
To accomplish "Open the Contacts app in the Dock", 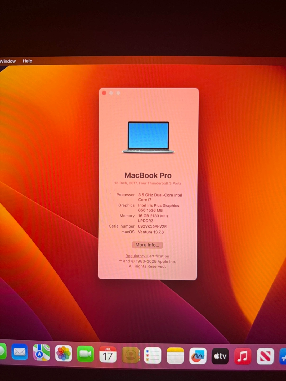I will 131,355.
